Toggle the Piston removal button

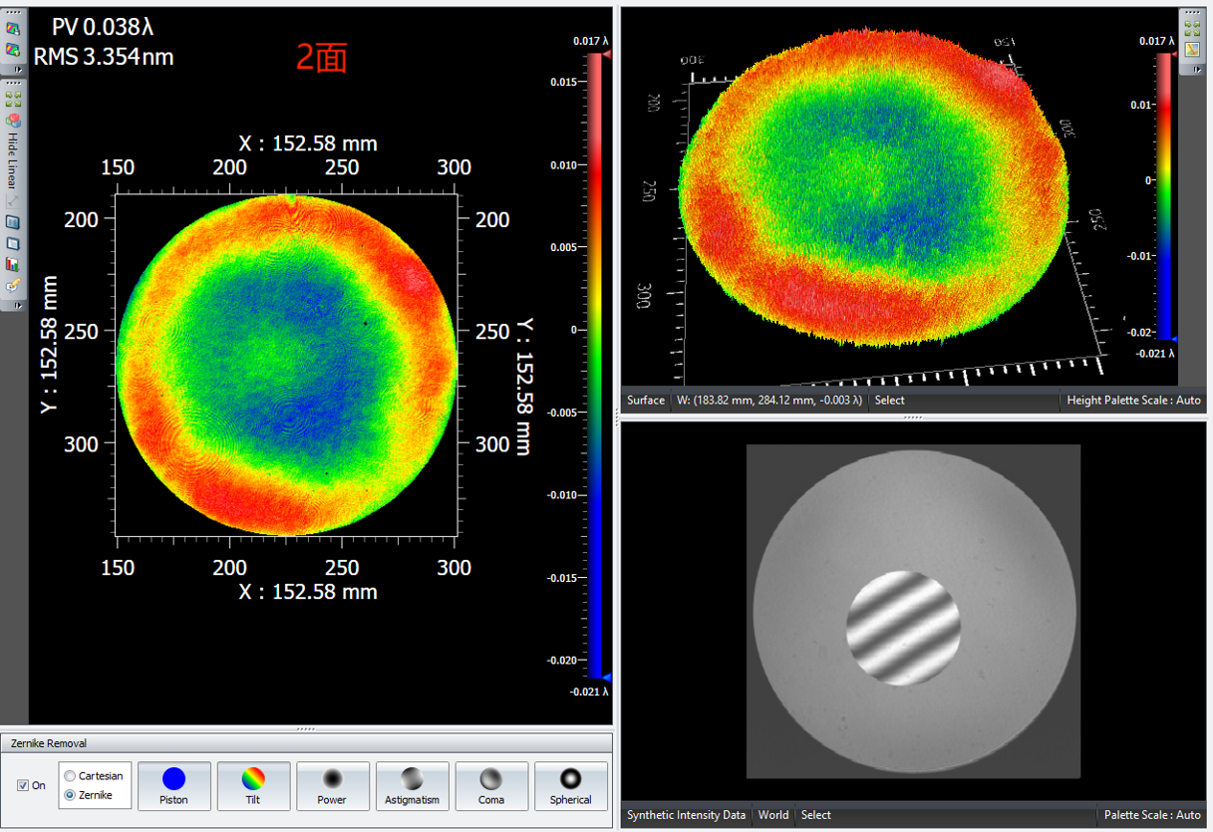[173, 786]
